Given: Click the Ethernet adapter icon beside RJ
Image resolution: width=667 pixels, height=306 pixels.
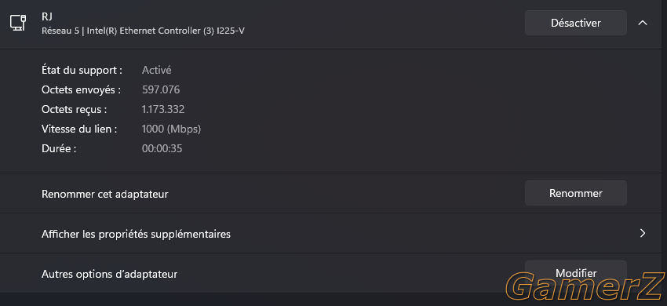Looking at the screenshot, I should 18,23.
